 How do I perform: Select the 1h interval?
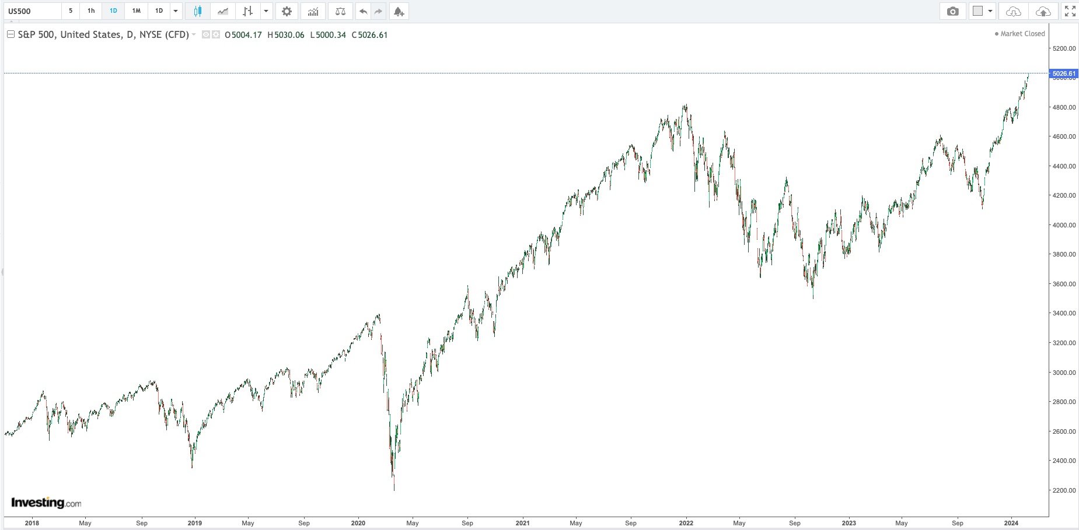click(91, 11)
